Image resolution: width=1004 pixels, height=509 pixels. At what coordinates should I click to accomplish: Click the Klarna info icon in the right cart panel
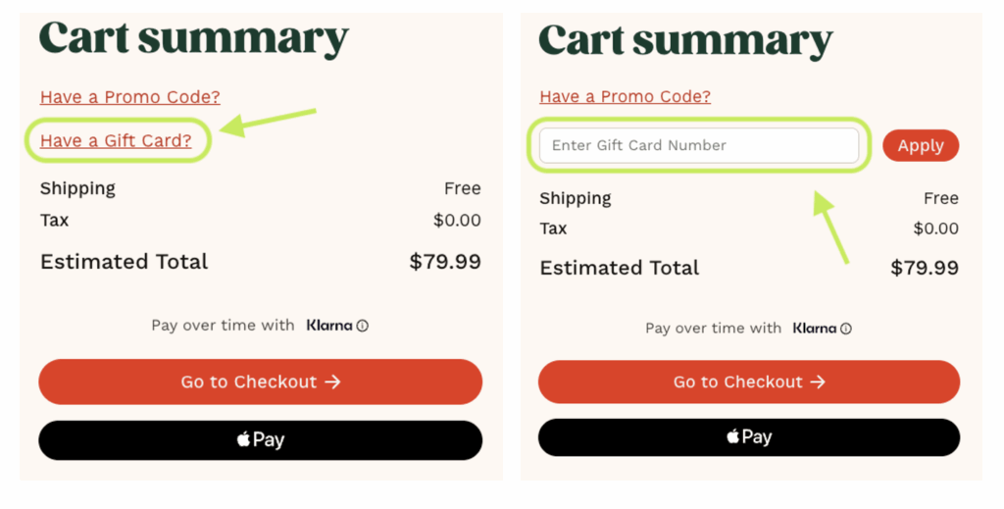(846, 329)
